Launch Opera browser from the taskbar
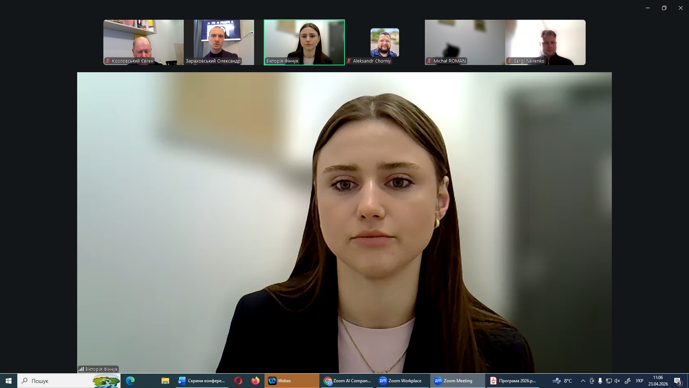 (238, 381)
